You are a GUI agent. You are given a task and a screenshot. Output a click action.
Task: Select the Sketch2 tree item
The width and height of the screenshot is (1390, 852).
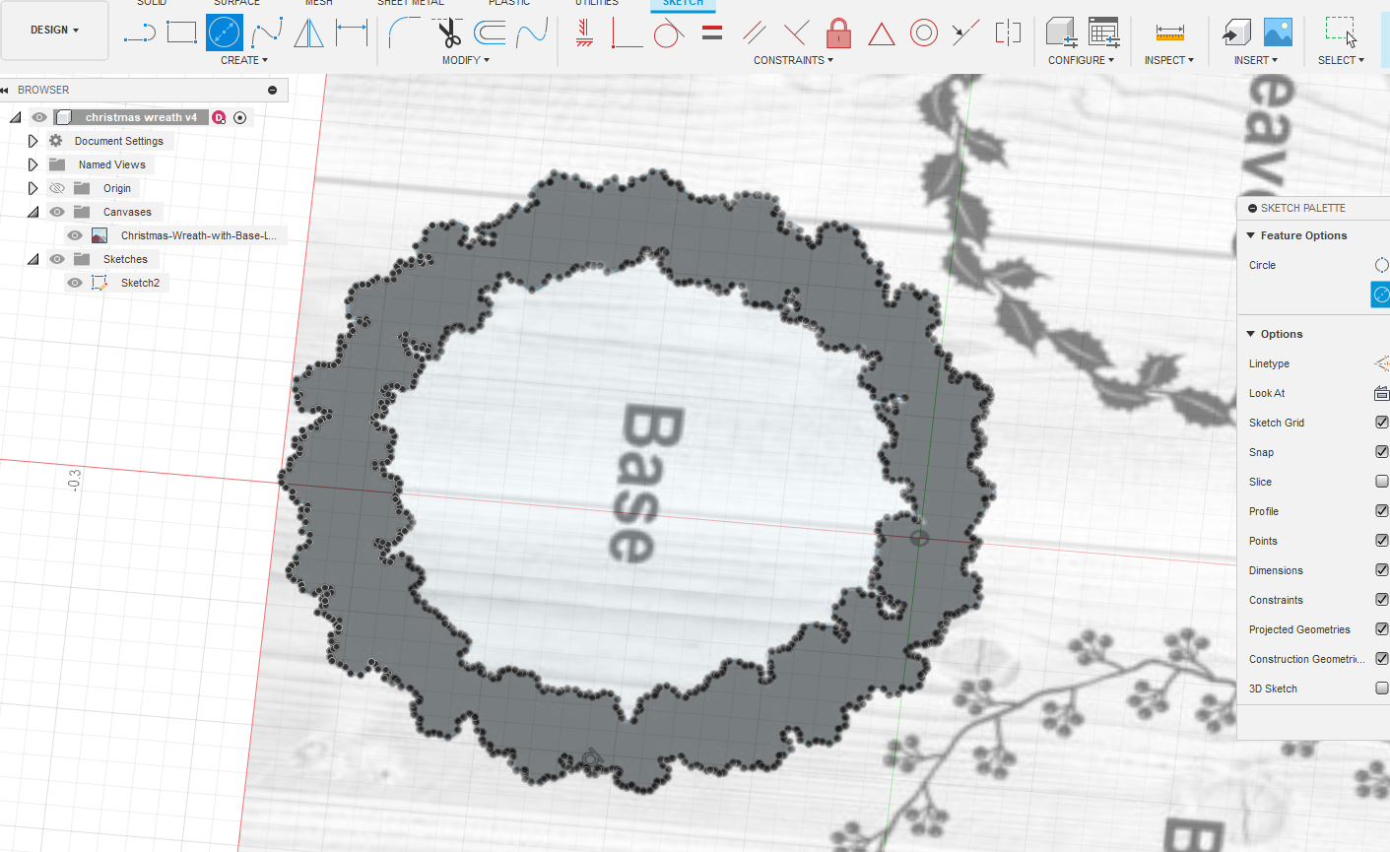[x=140, y=283]
